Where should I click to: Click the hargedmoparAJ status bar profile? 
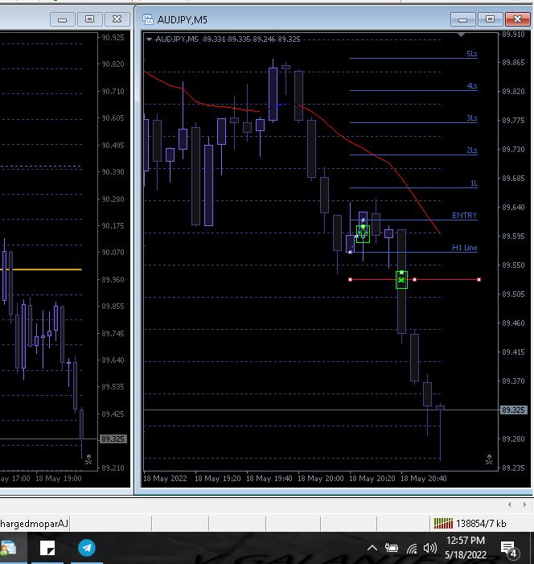34,523
